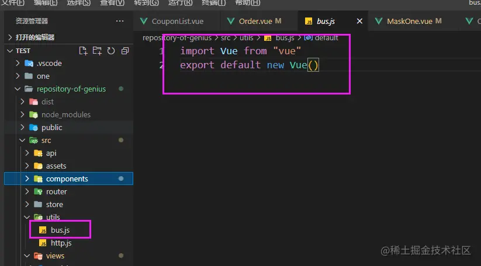Open the 运行(R) menu
Screen dimensions: 481x266
[181, 3]
